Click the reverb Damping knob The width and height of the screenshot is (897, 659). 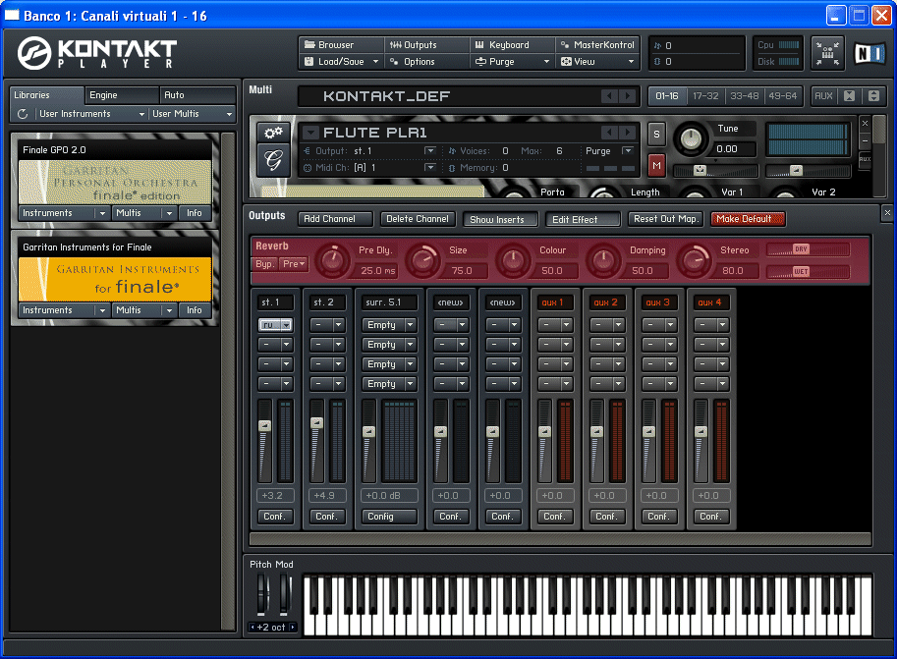click(603, 260)
